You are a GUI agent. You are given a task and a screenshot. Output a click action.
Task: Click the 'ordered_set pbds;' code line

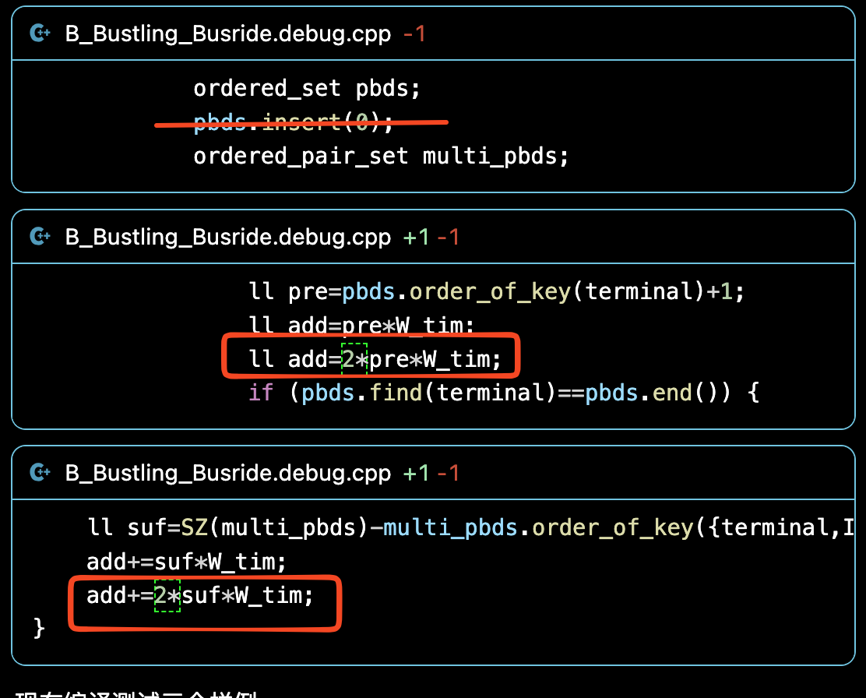307,88
